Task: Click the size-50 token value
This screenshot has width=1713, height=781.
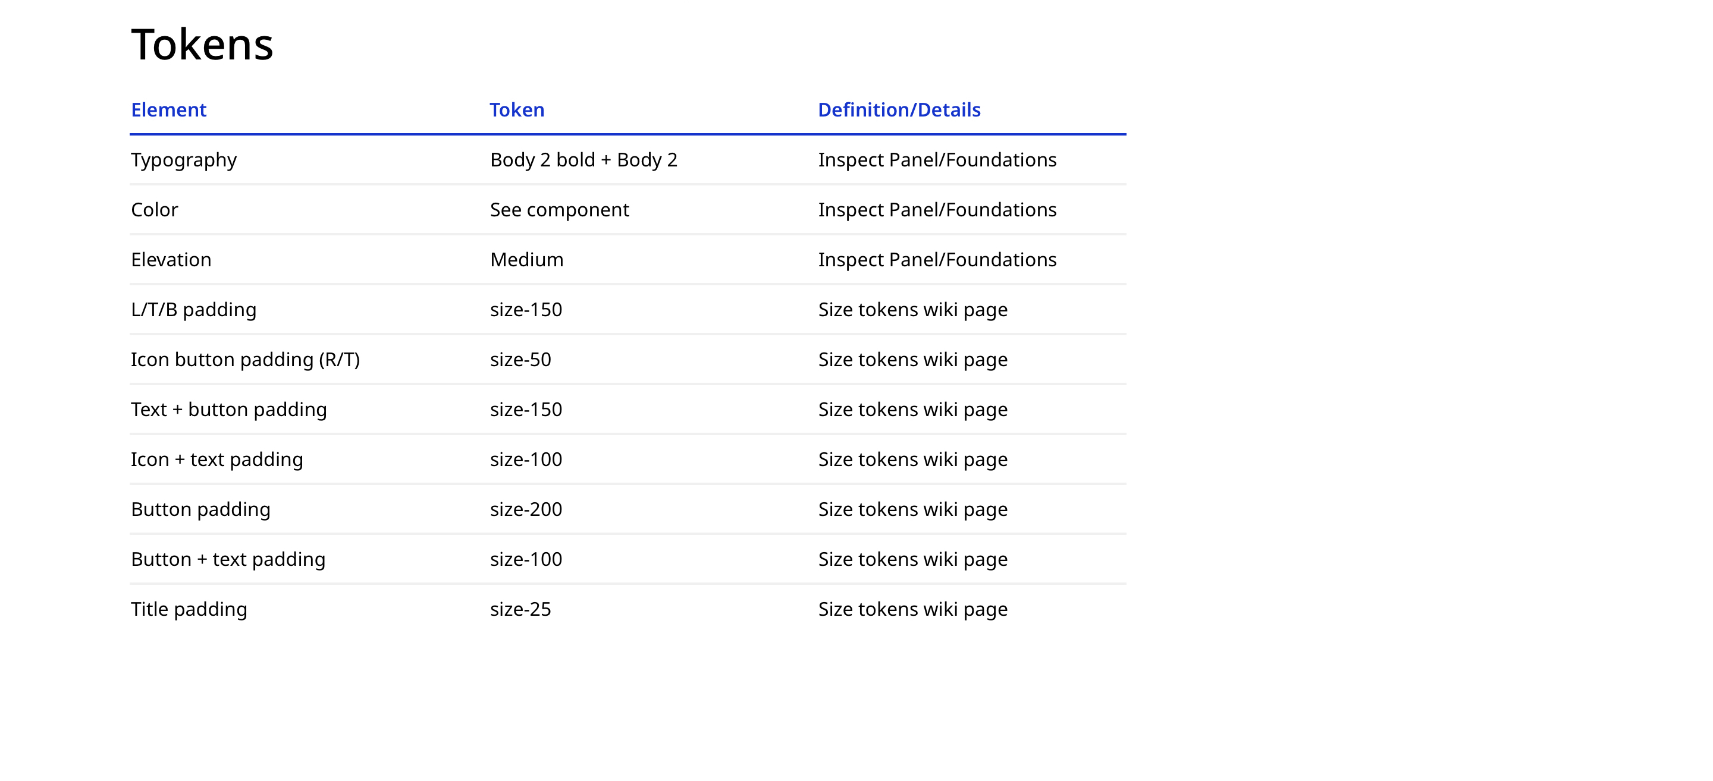Action: coord(520,360)
